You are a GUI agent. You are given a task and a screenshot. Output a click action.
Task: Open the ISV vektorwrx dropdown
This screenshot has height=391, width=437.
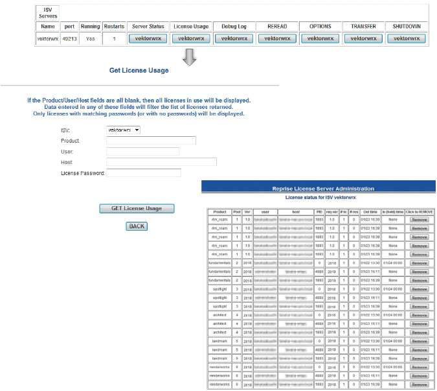(123, 130)
